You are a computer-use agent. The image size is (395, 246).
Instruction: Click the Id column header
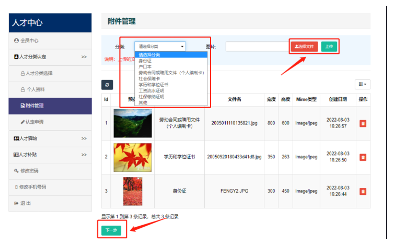(106, 99)
